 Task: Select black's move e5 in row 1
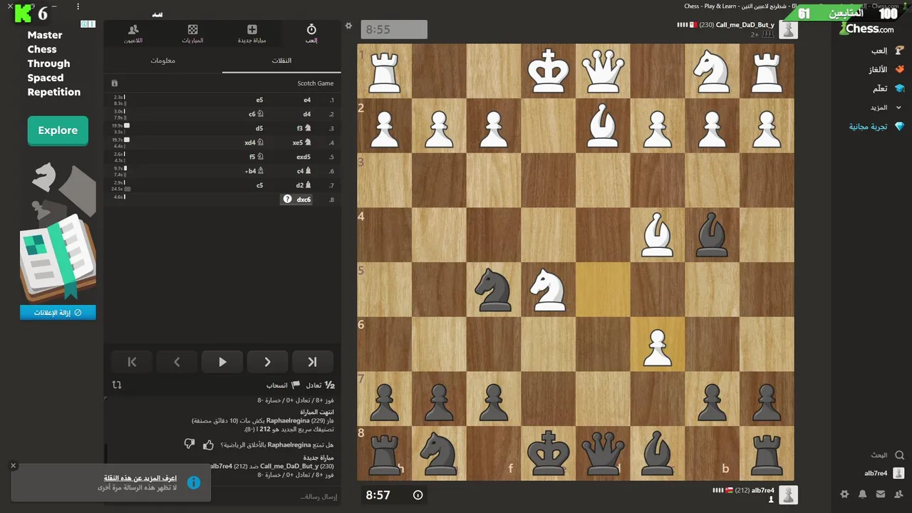coord(259,100)
